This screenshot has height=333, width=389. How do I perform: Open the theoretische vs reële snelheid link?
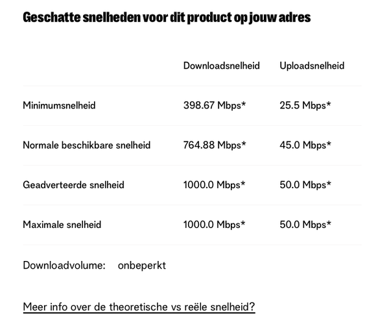click(x=139, y=307)
